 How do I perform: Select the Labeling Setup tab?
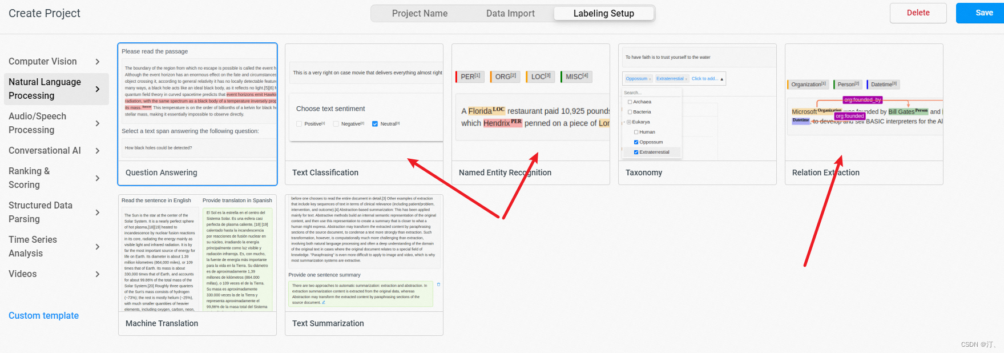(603, 13)
